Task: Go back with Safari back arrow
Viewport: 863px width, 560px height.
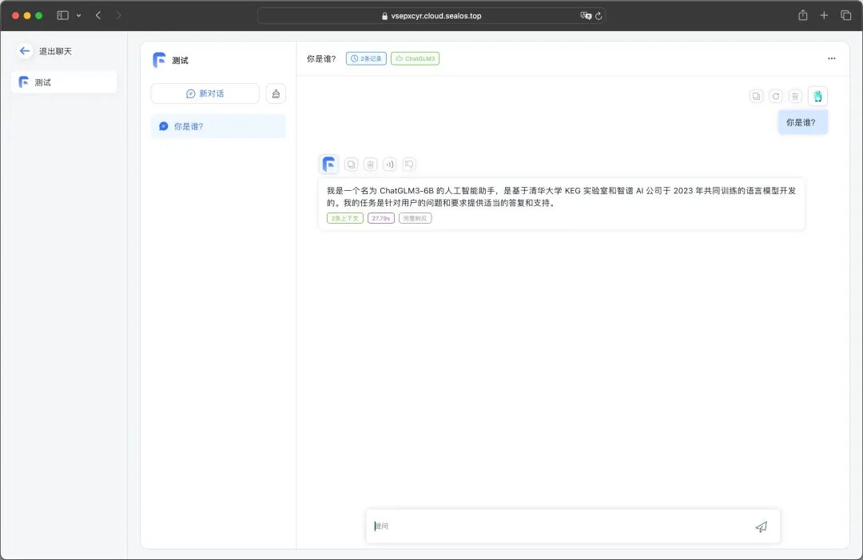Action: pyautogui.click(x=98, y=15)
